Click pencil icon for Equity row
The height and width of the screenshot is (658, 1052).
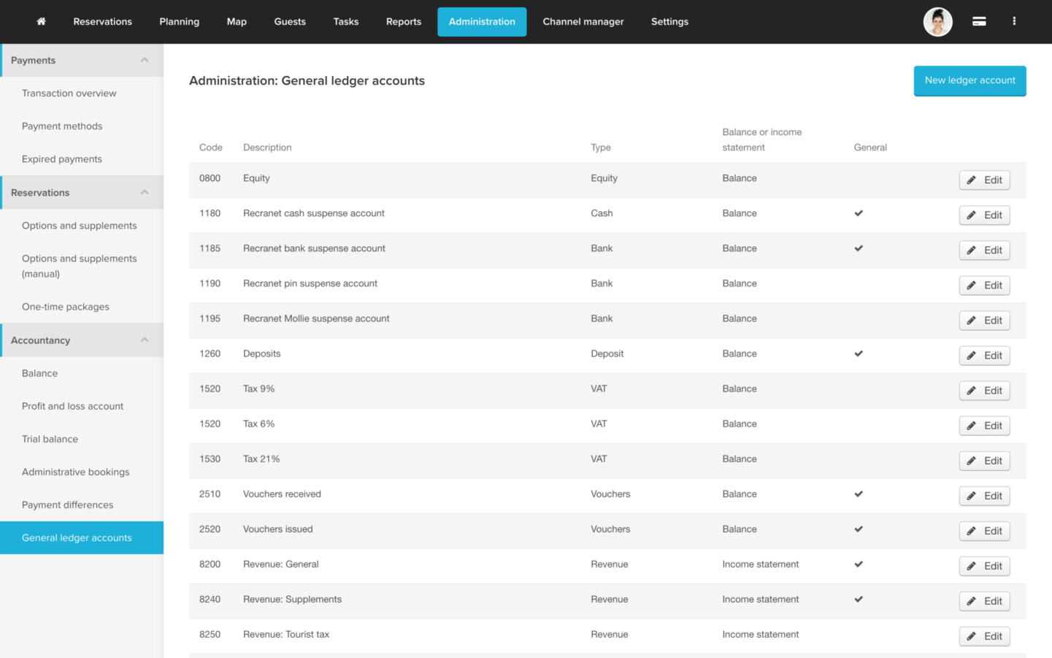[972, 180]
